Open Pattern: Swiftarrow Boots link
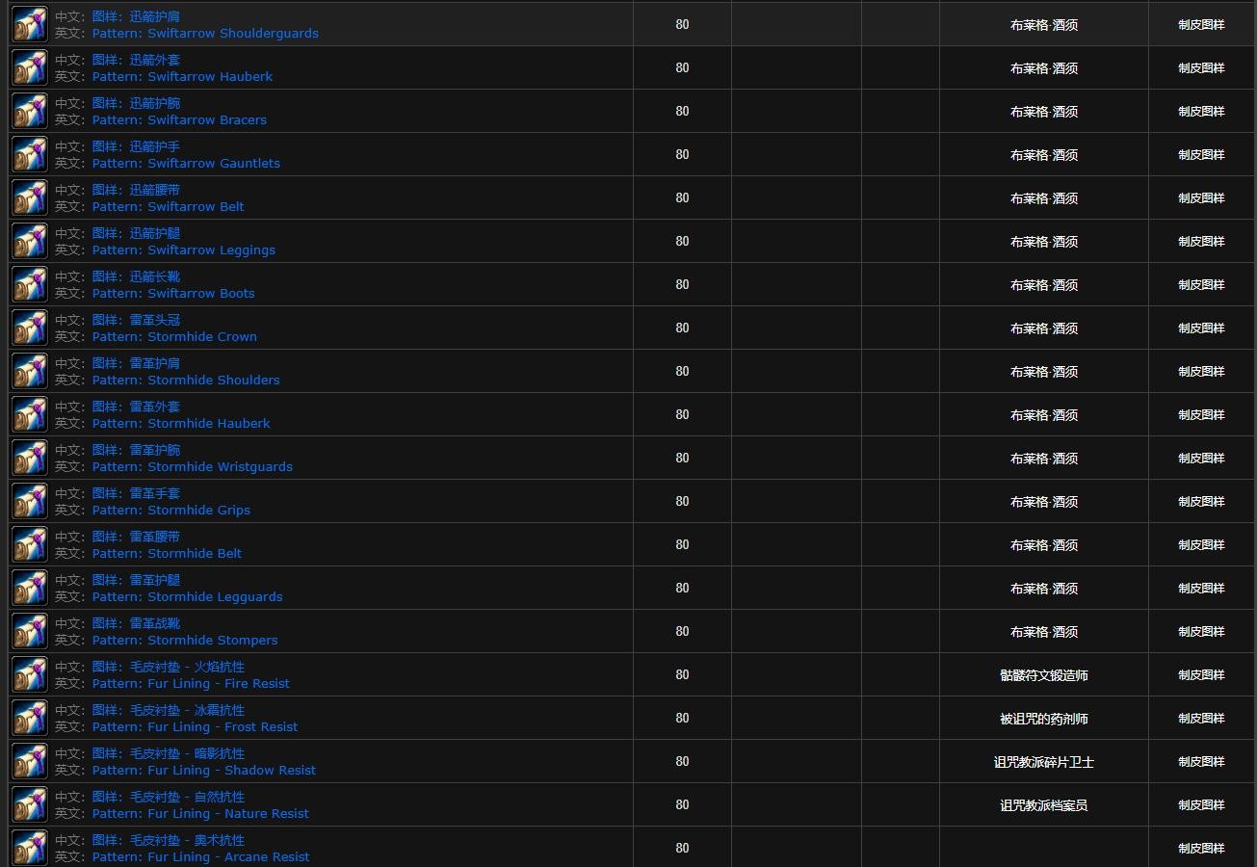The height and width of the screenshot is (867, 1257). click(x=173, y=294)
